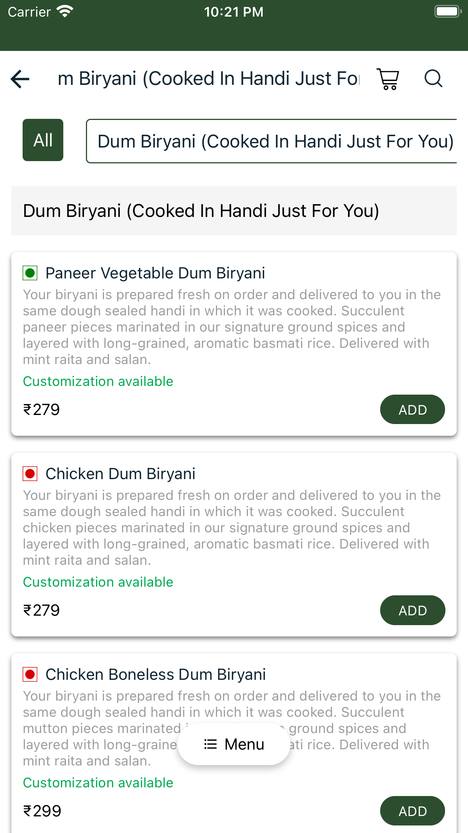Image resolution: width=468 pixels, height=833 pixels.
Task: Select the Dum Biryani category tab
Action: coord(271,141)
